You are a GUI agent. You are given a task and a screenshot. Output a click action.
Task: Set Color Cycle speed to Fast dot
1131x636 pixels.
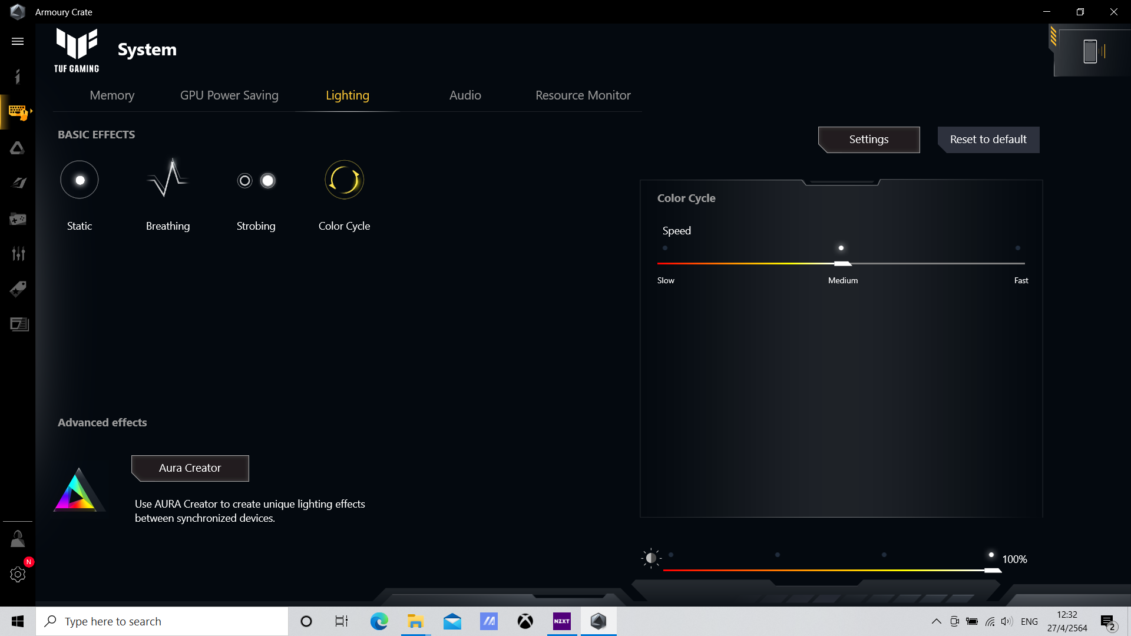pos(1018,248)
